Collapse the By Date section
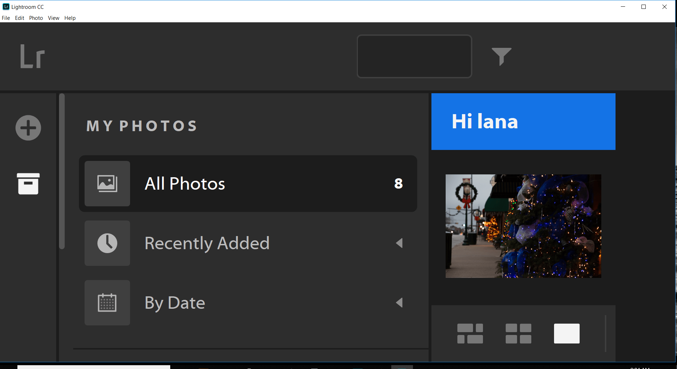677x369 pixels. pyautogui.click(x=399, y=302)
